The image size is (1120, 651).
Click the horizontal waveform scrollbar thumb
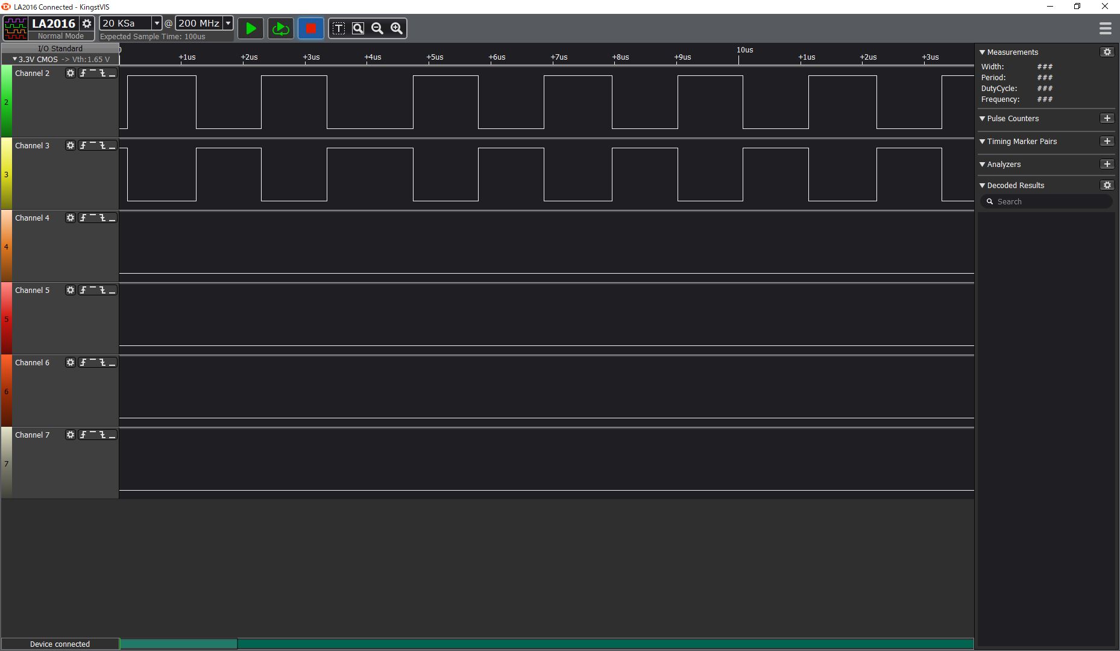point(178,644)
